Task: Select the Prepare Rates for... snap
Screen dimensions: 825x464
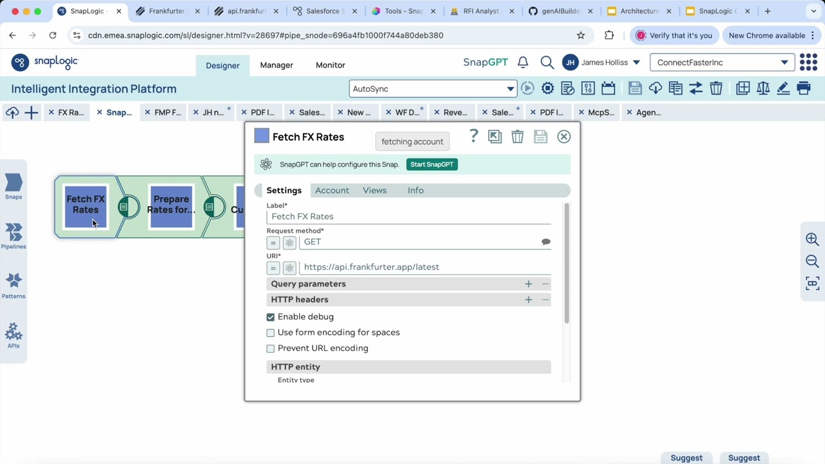Action: pyautogui.click(x=171, y=207)
